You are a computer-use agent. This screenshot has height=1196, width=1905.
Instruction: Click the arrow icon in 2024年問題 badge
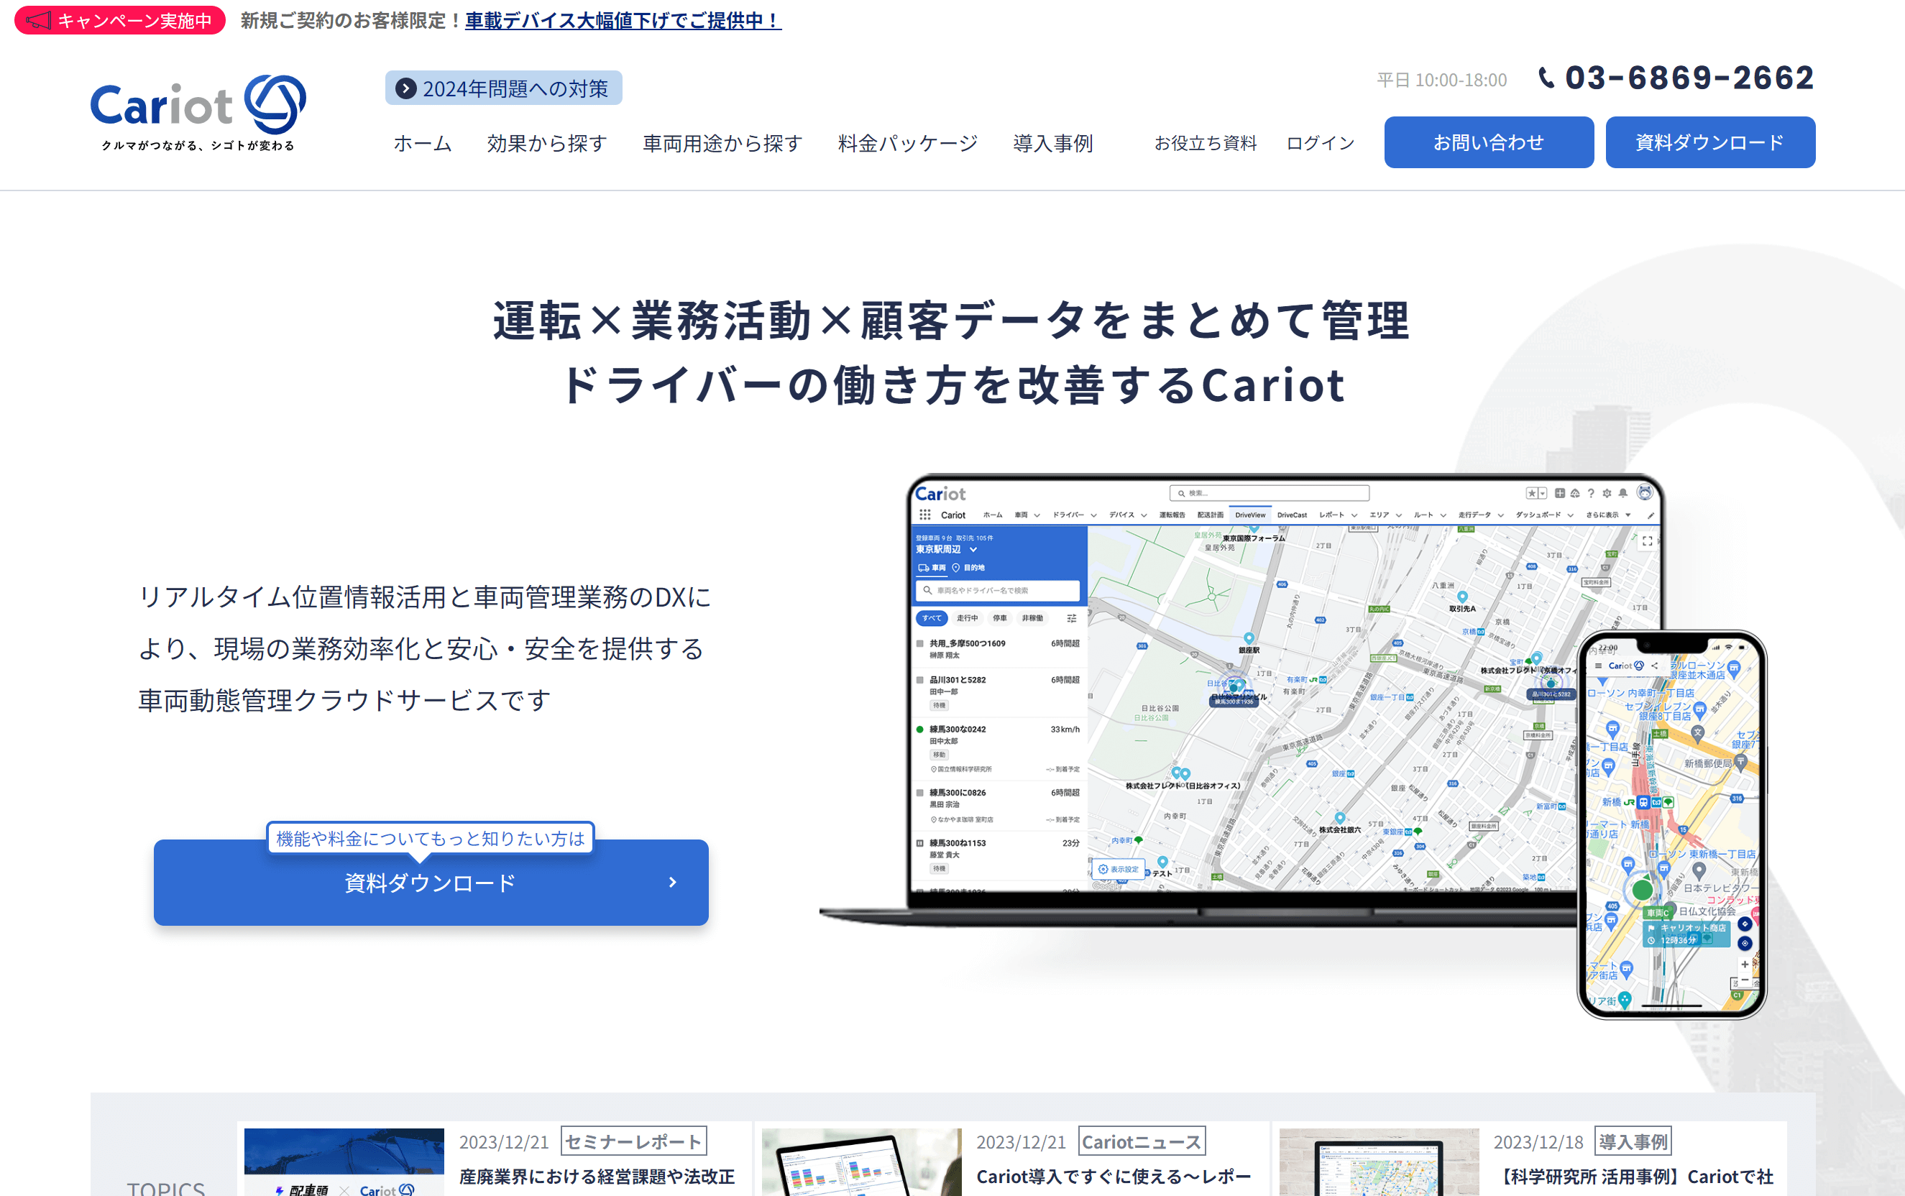point(406,88)
